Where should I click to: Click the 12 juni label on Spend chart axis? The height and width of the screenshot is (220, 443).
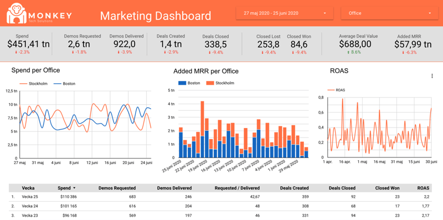(92, 162)
